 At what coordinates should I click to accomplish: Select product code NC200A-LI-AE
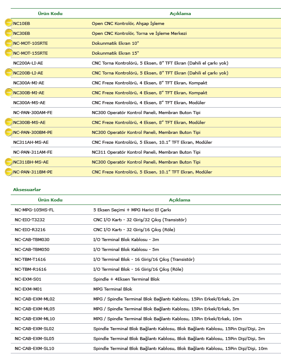click(28, 63)
